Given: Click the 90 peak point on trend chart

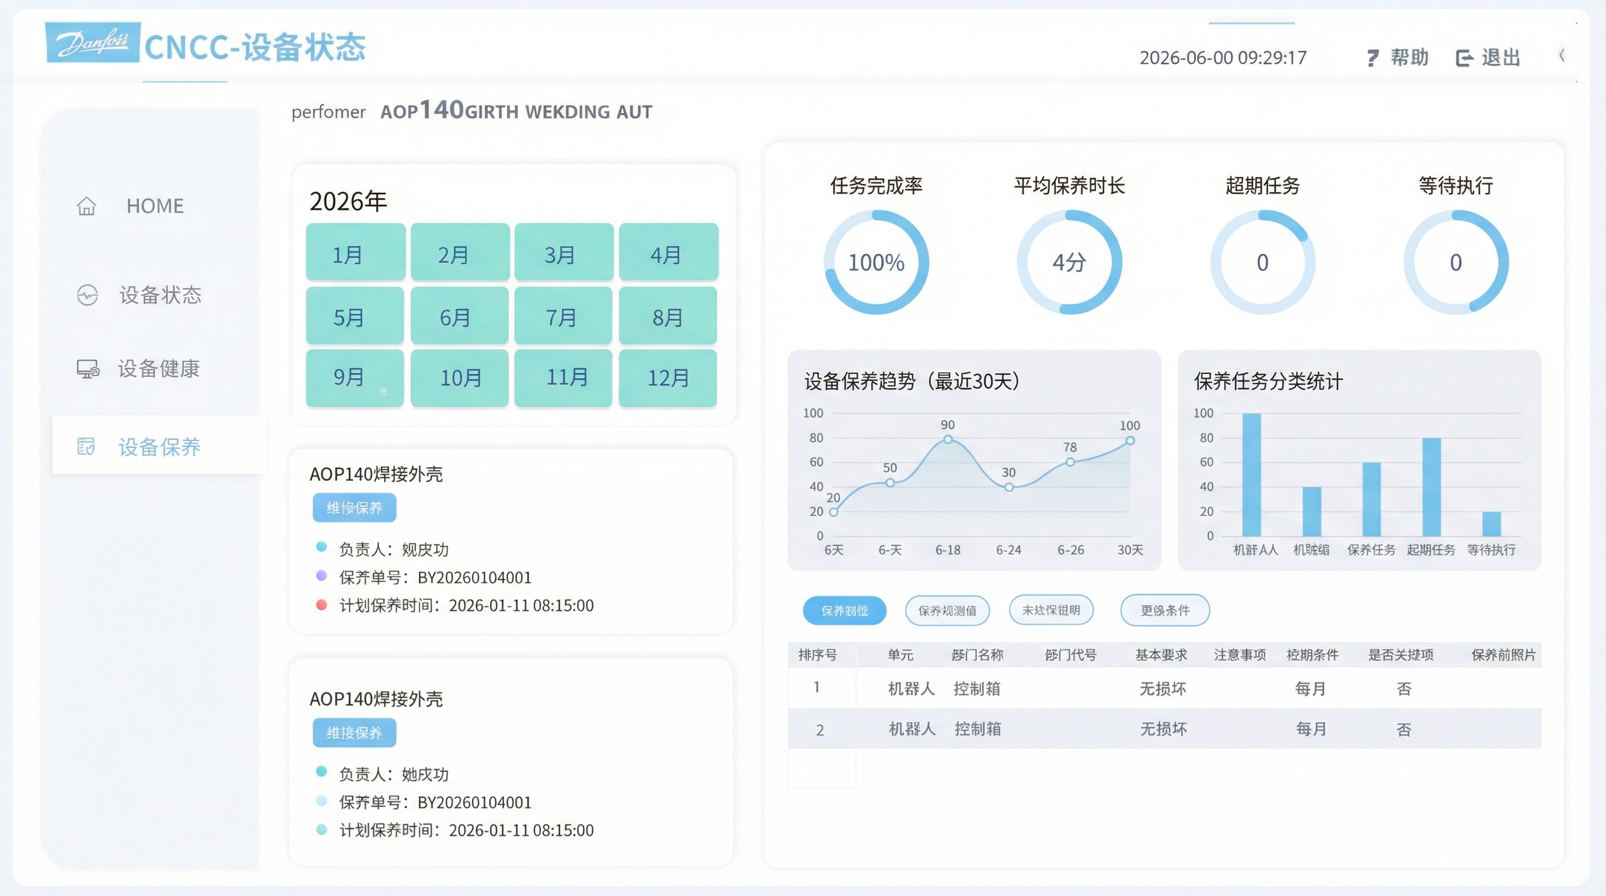Looking at the screenshot, I should tap(948, 439).
